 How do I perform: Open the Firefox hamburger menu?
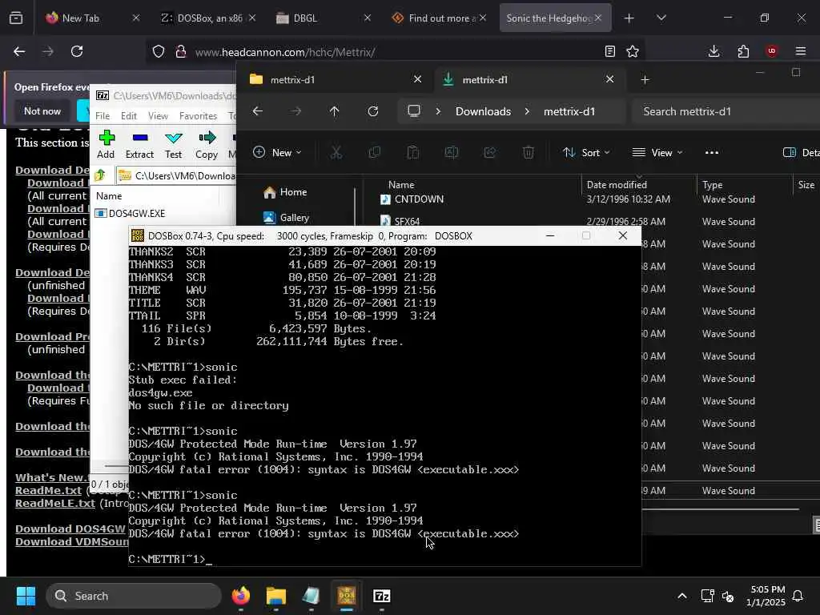click(801, 51)
